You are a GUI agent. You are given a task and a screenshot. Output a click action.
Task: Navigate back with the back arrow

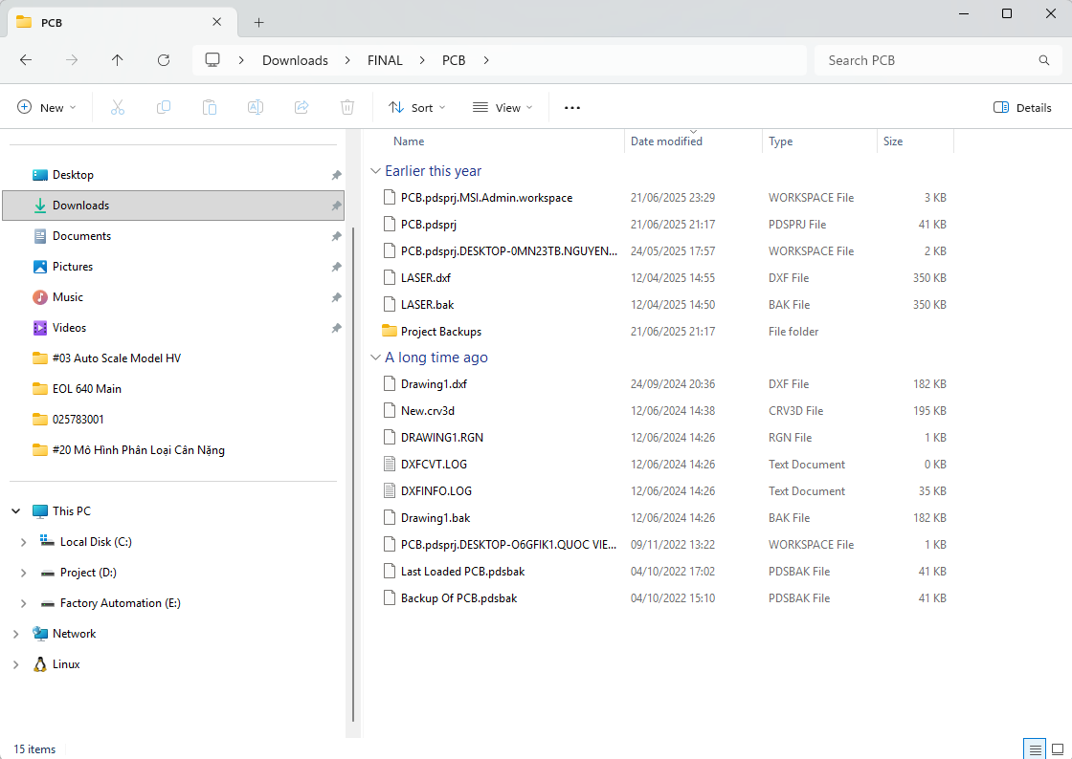(x=26, y=60)
